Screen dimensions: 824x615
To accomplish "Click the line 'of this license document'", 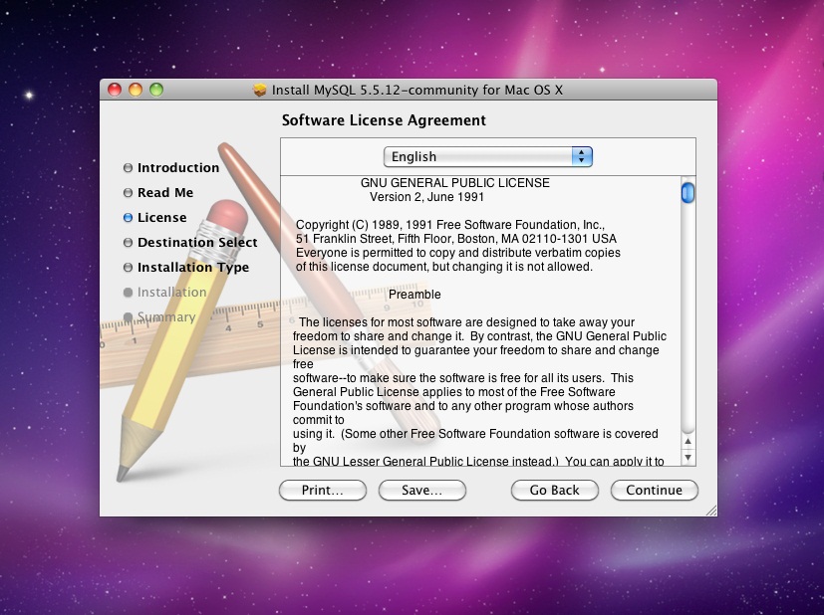I will pos(444,267).
